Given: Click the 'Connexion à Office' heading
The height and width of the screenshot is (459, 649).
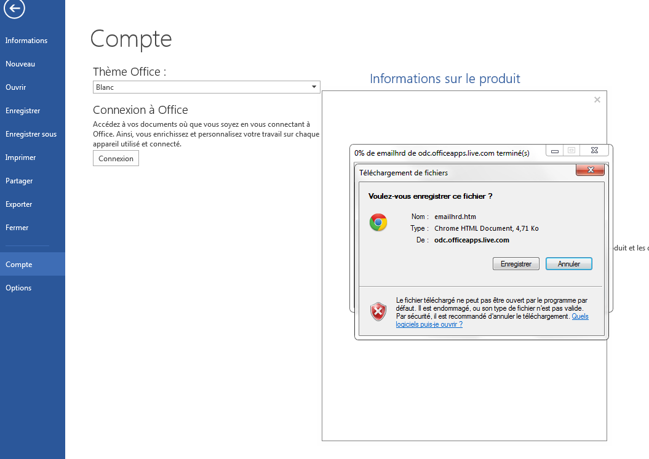Looking at the screenshot, I should click(x=140, y=110).
